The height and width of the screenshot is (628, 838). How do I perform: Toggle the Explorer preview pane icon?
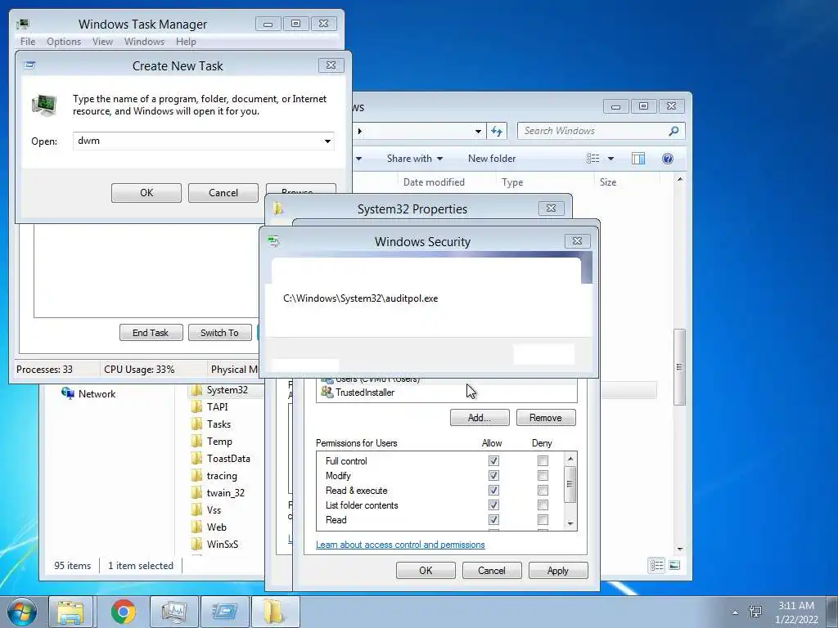tap(638, 159)
